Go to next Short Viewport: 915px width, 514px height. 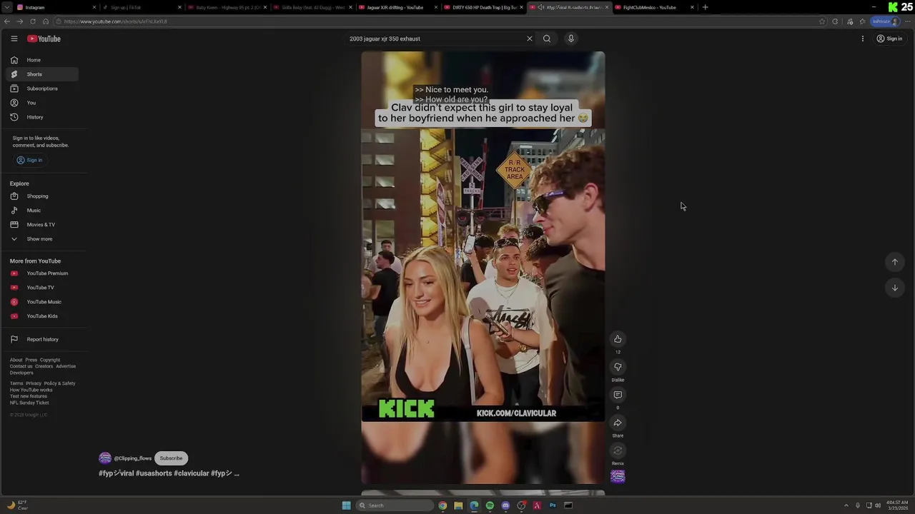tap(894, 288)
